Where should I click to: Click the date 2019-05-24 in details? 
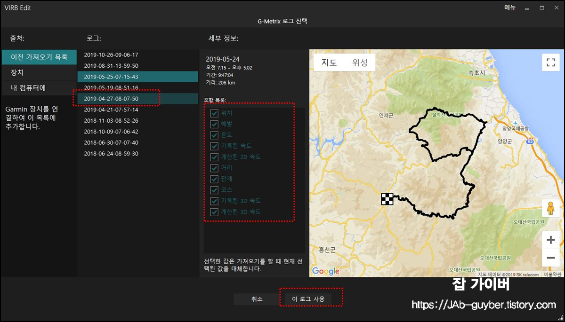click(x=223, y=59)
